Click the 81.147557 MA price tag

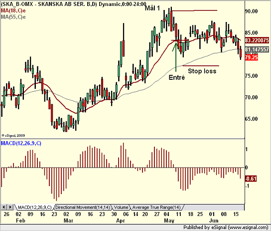coord(257,49)
